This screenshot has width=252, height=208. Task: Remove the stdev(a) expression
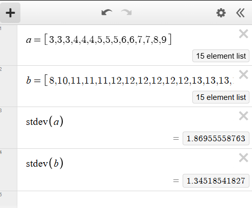(243, 116)
